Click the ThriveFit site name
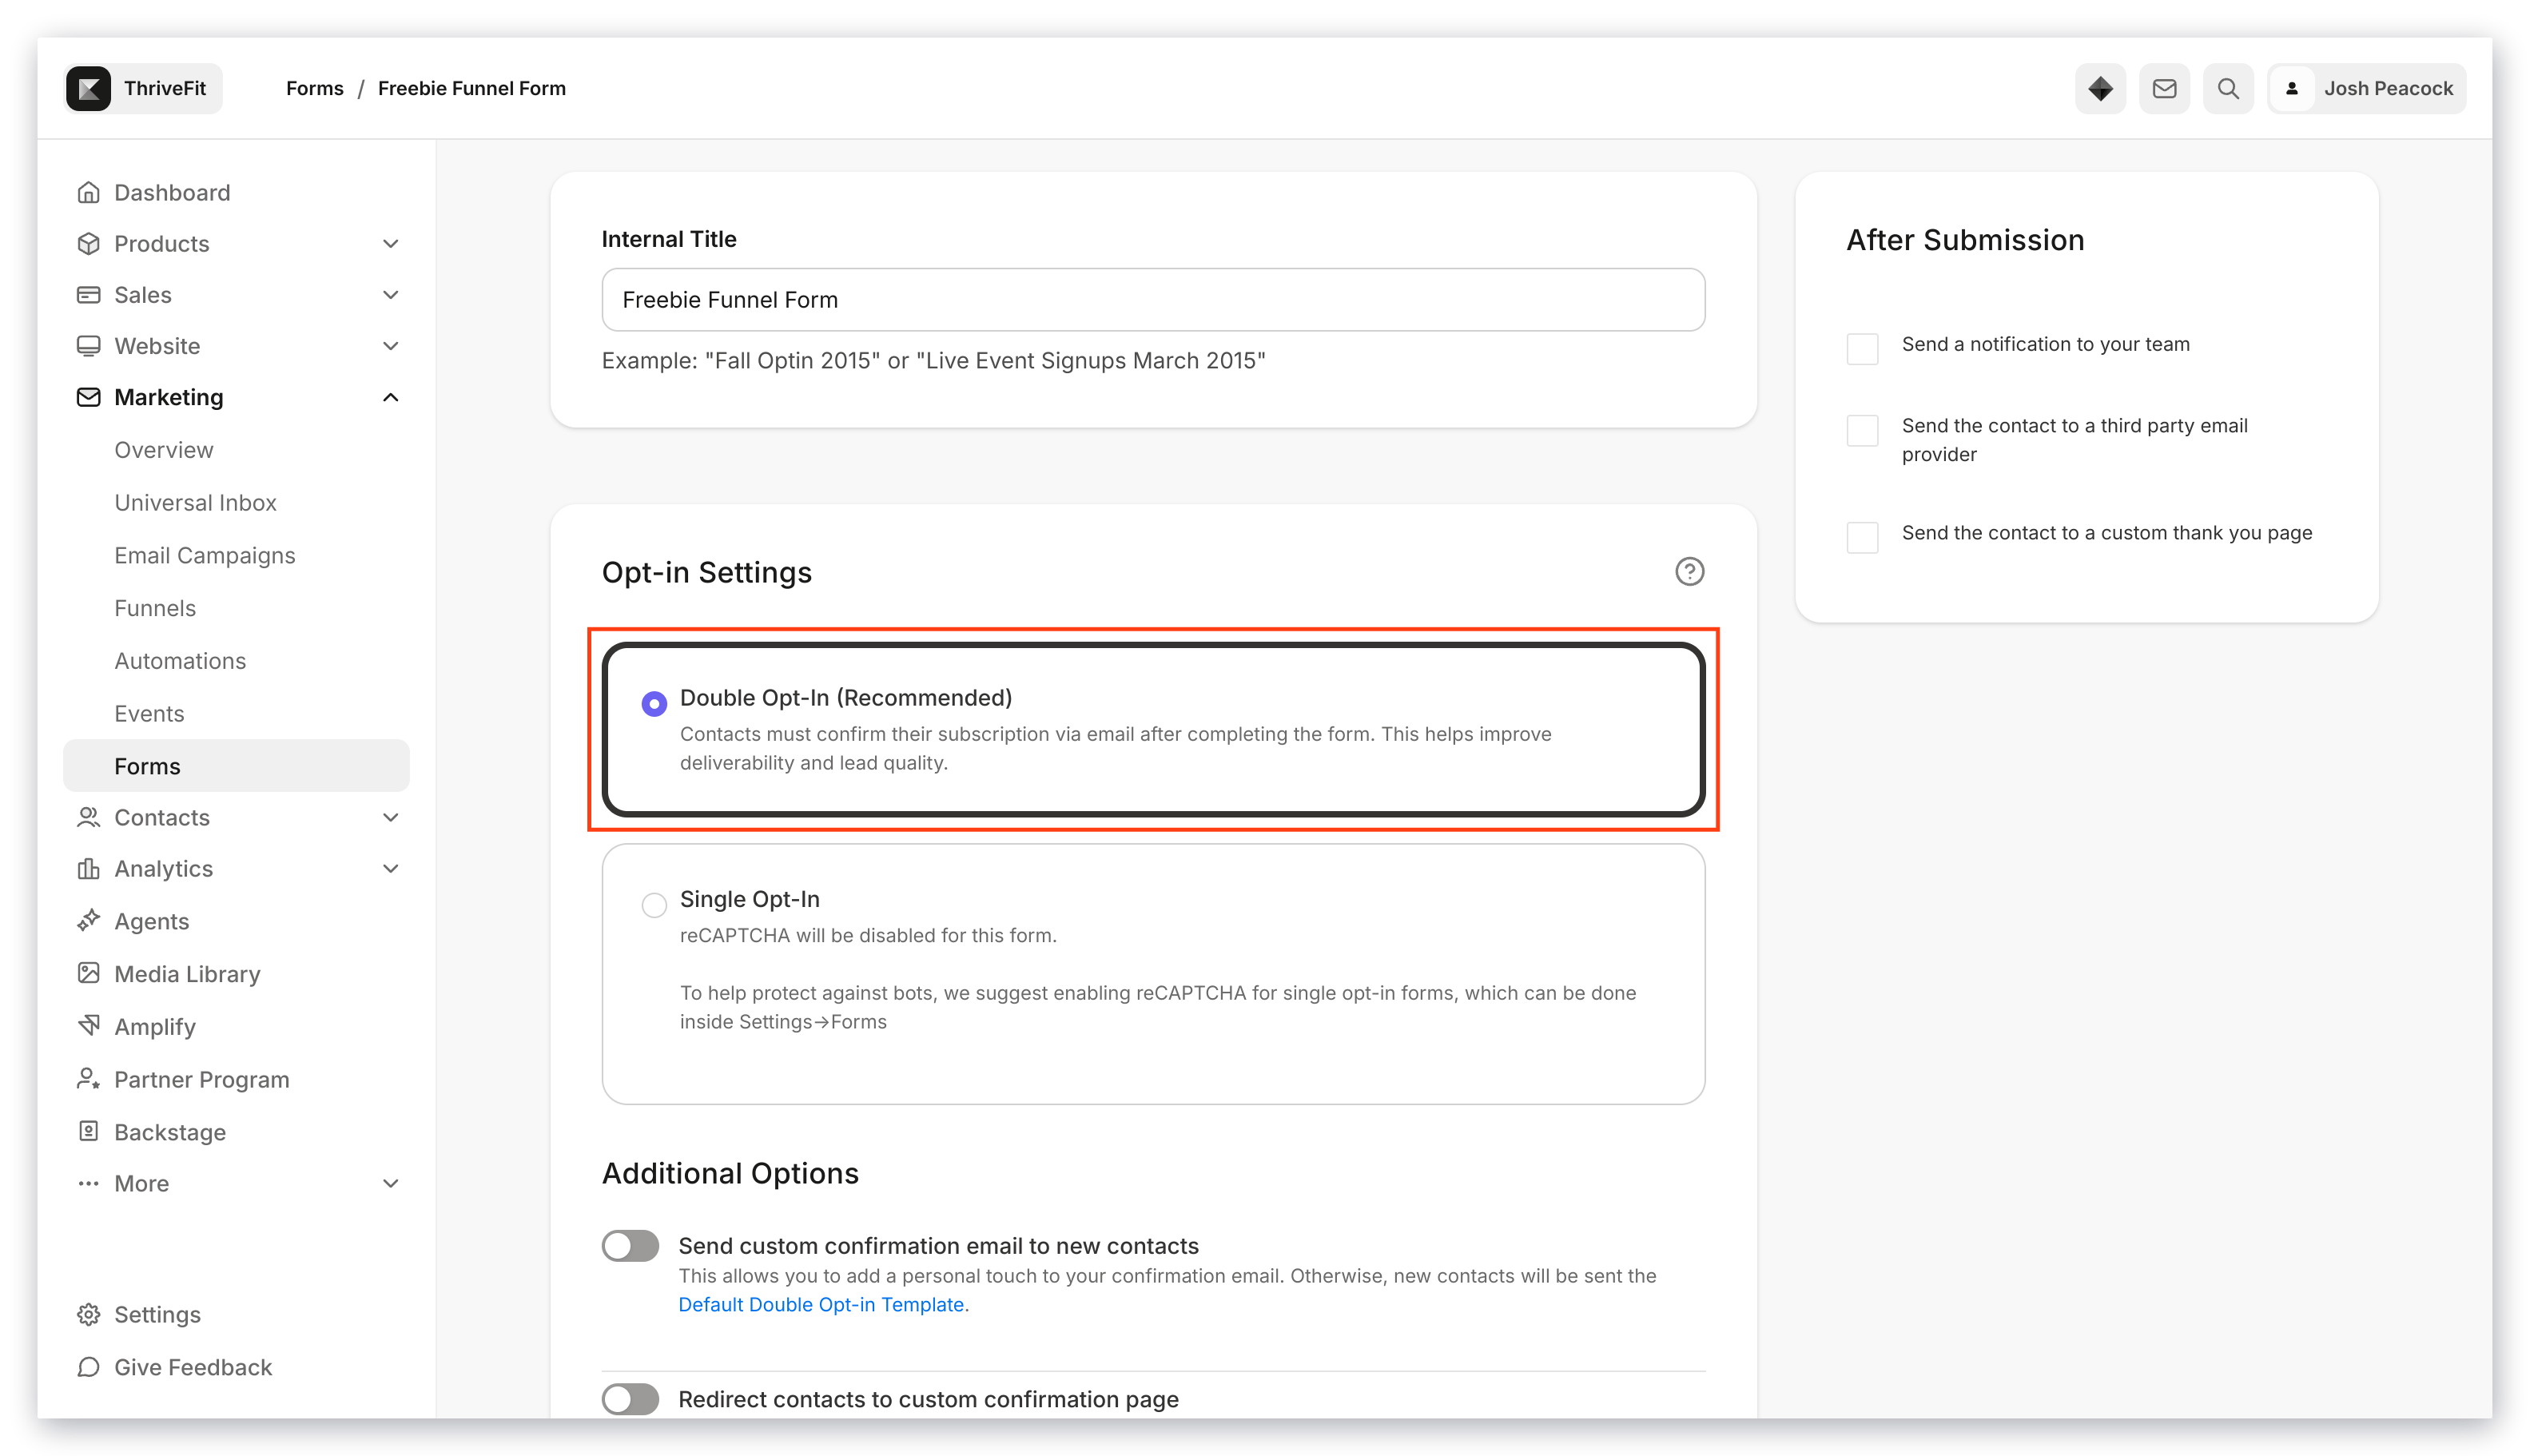Screen dimensions: 2530x1456 pos(165,88)
